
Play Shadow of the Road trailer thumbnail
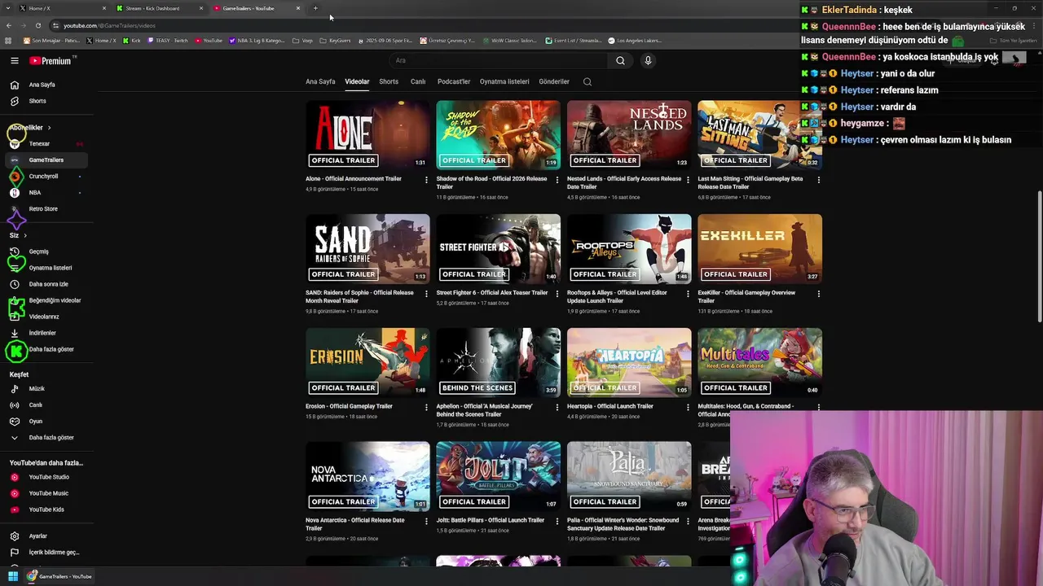click(x=498, y=134)
